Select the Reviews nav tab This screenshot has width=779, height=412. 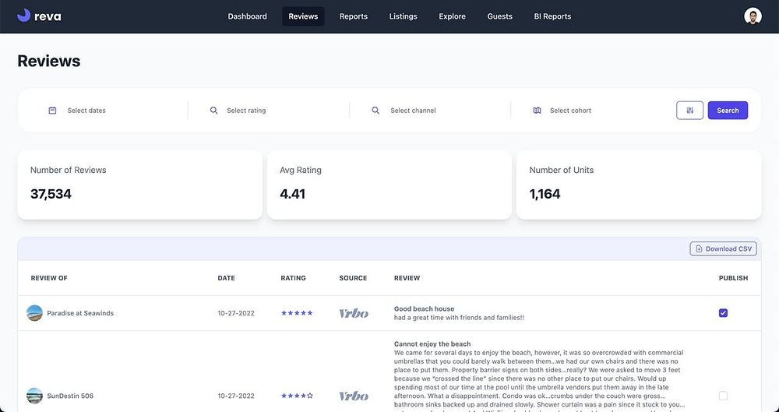[x=303, y=16]
